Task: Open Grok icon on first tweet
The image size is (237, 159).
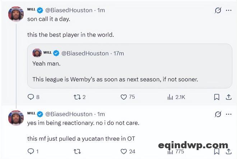Action: click(x=218, y=10)
